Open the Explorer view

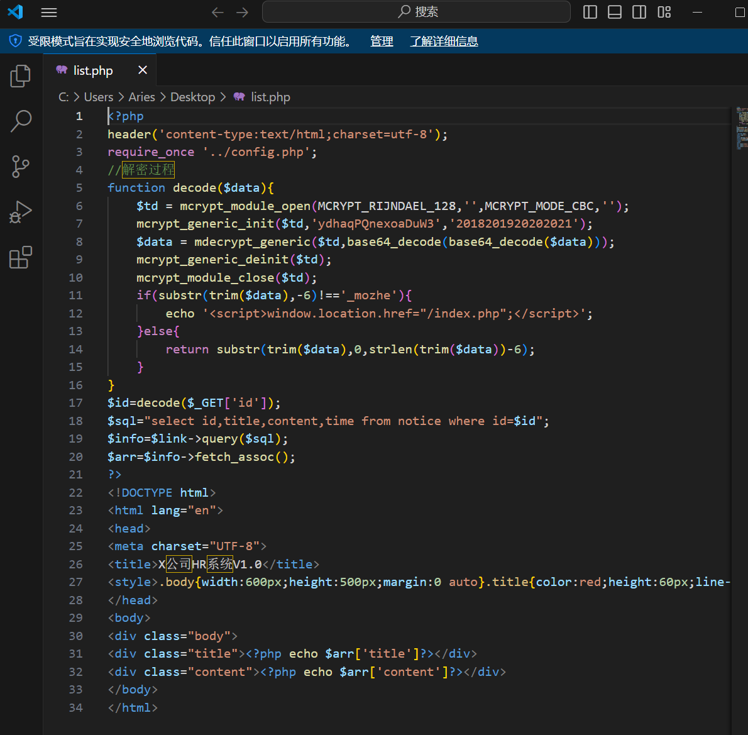tap(21, 76)
